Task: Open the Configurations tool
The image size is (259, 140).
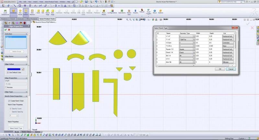Action: pyautogui.click(x=112, y=12)
